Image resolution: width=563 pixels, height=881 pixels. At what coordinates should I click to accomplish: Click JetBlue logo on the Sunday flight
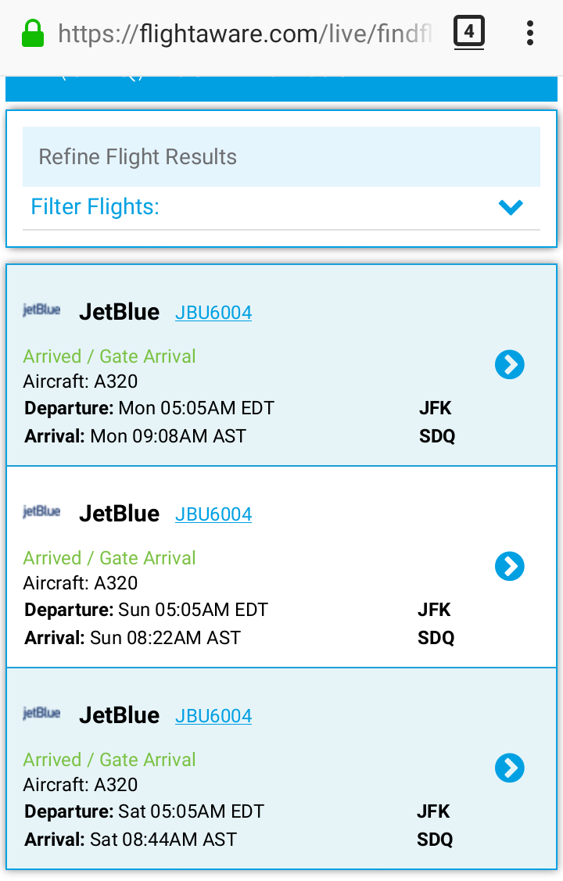pyautogui.click(x=41, y=512)
